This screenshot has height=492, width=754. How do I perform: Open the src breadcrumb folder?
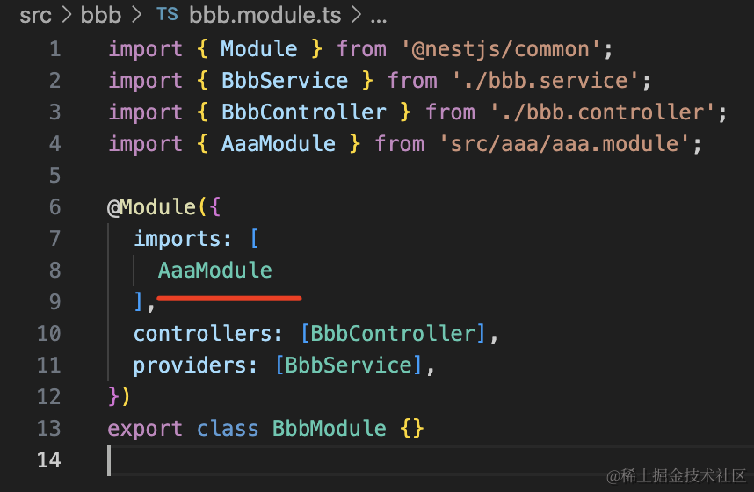(x=35, y=16)
